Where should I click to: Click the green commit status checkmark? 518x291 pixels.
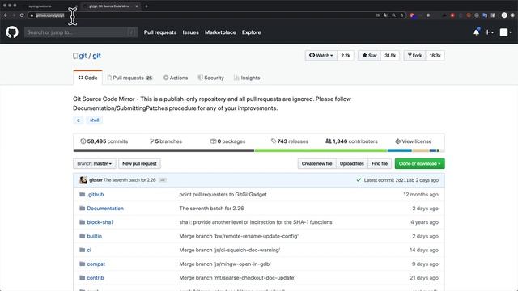(359, 180)
